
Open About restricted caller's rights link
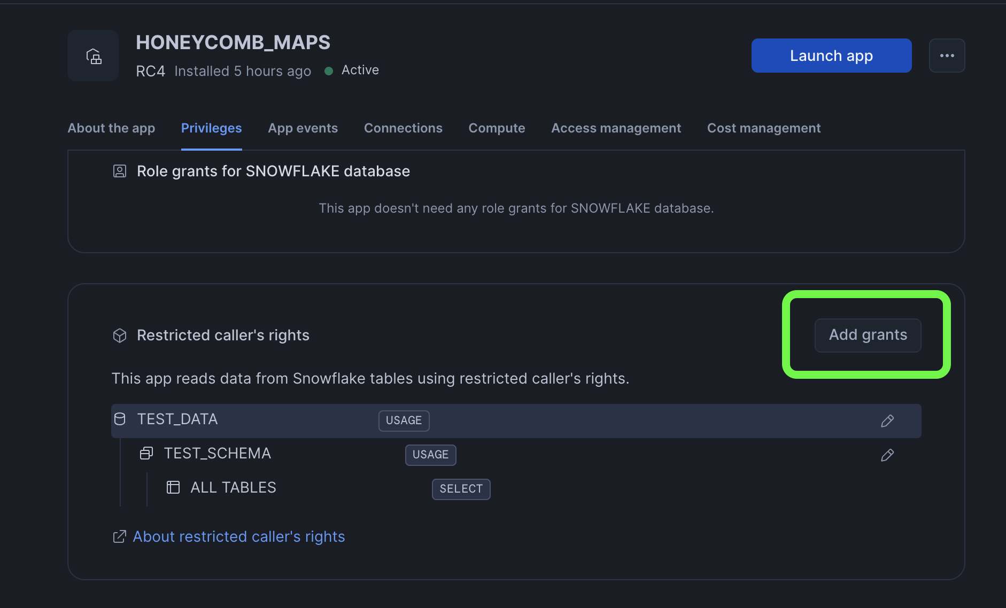pos(238,536)
